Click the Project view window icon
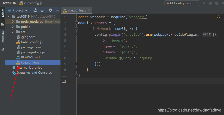 point(9,10)
